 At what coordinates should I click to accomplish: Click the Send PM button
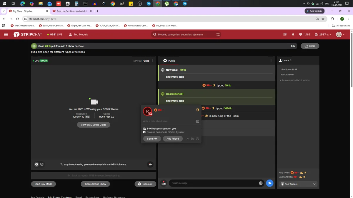pos(152,139)
